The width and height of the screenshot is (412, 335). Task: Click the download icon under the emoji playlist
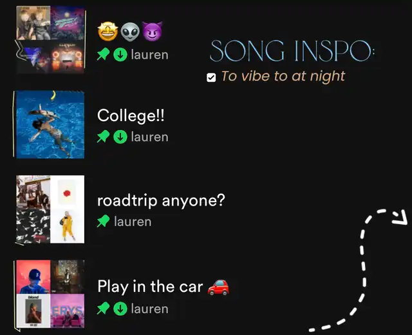pos(120,55)
